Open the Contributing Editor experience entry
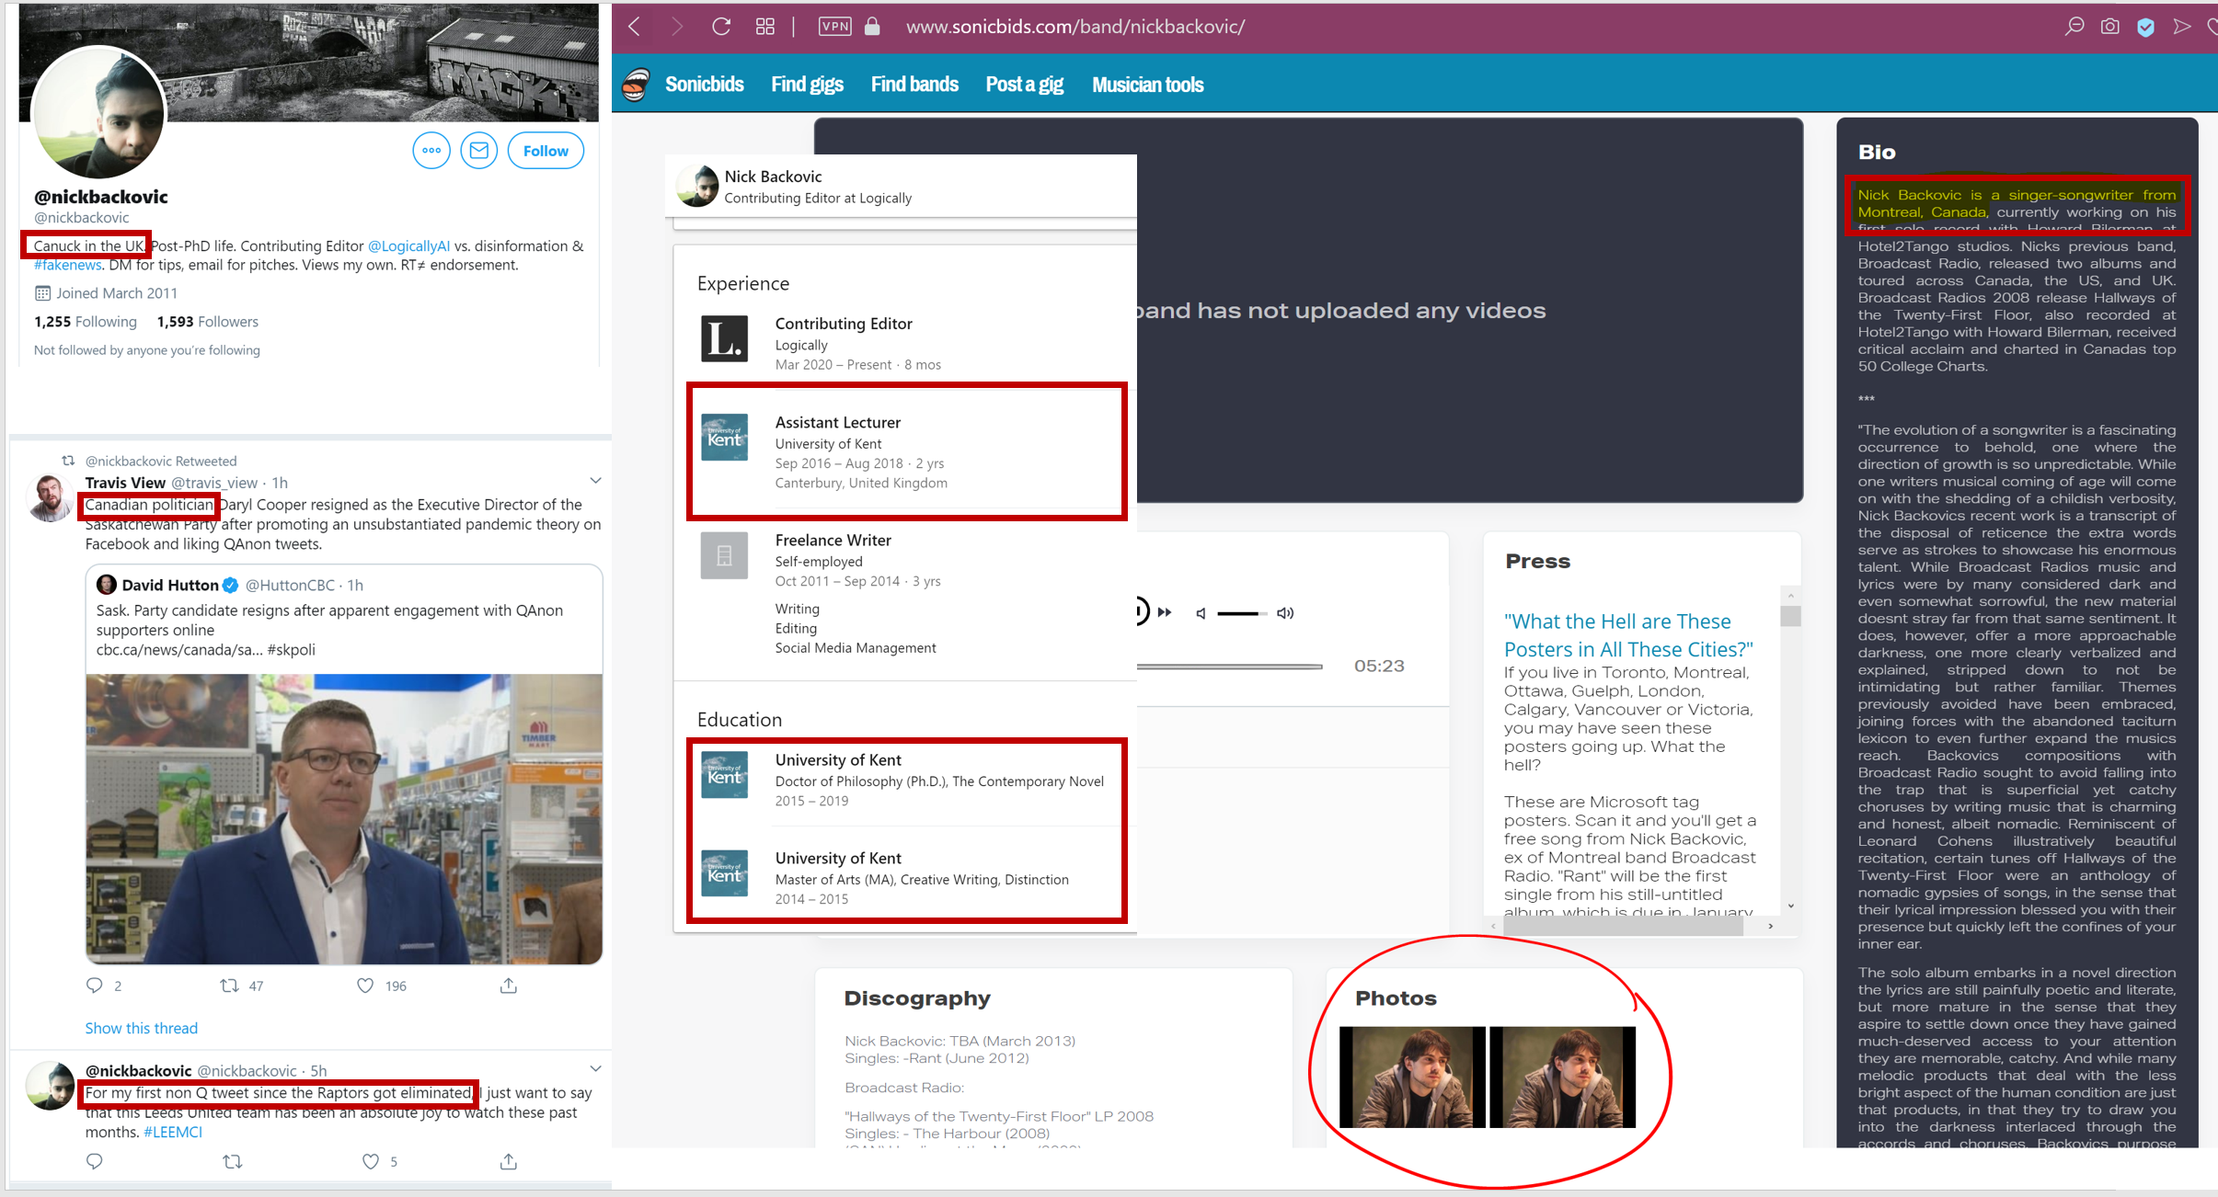The width and height of the screenshot is (2218, 1197). tap(844, 324)
